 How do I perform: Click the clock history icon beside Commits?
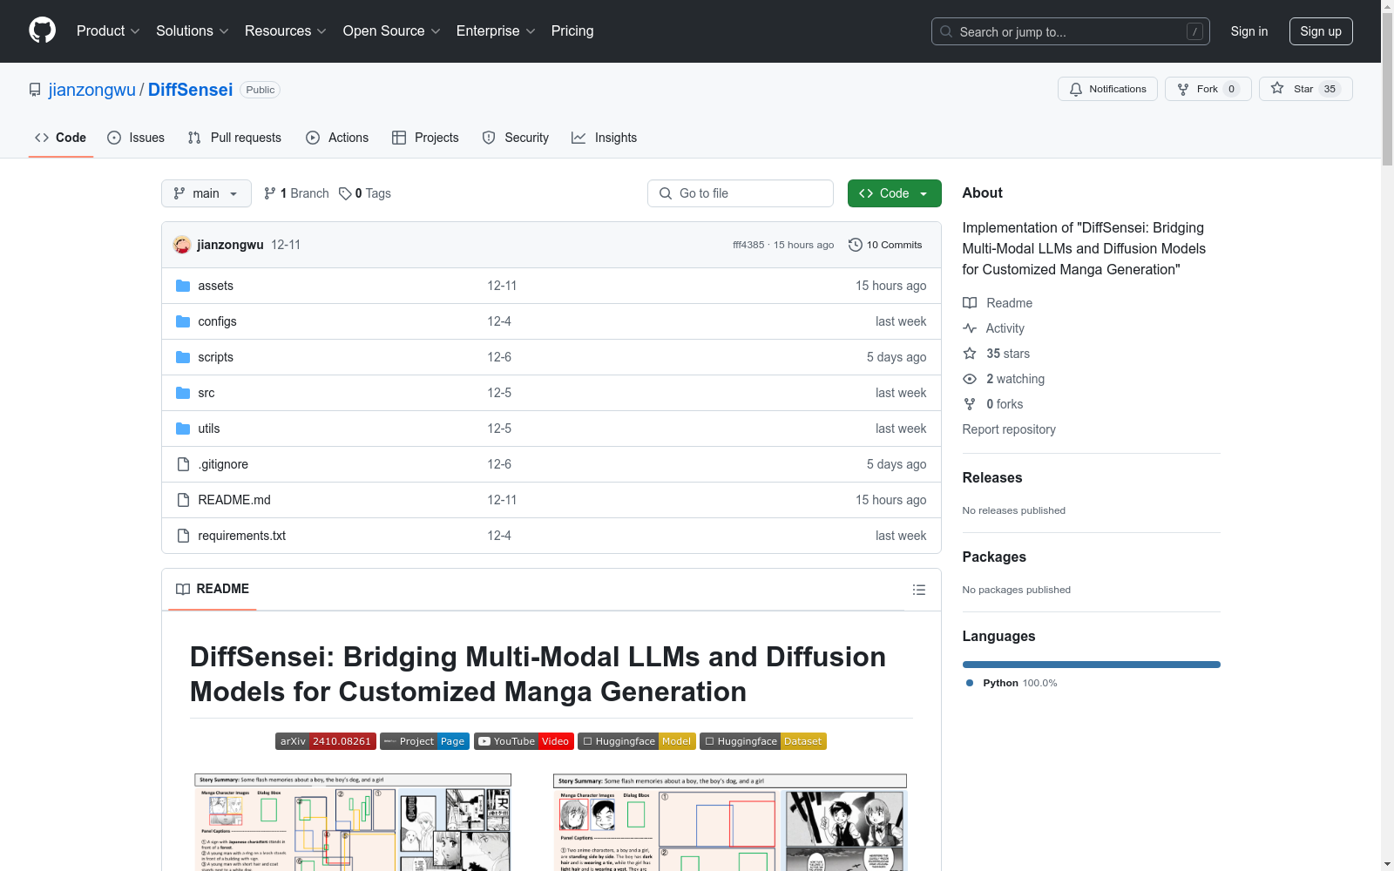[856, 245]
